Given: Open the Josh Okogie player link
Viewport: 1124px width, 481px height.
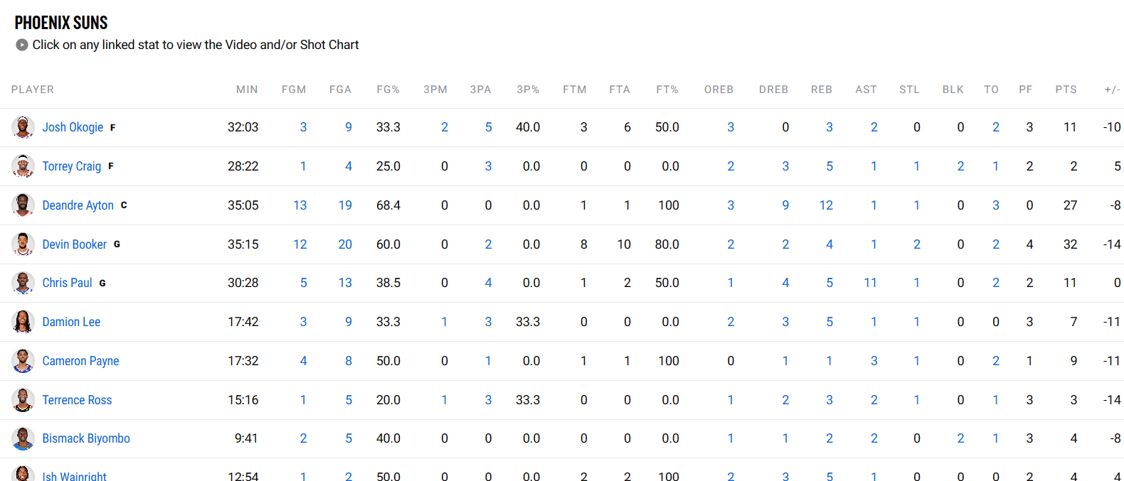Looking at the screenshot, I should (x=73, y=127).
